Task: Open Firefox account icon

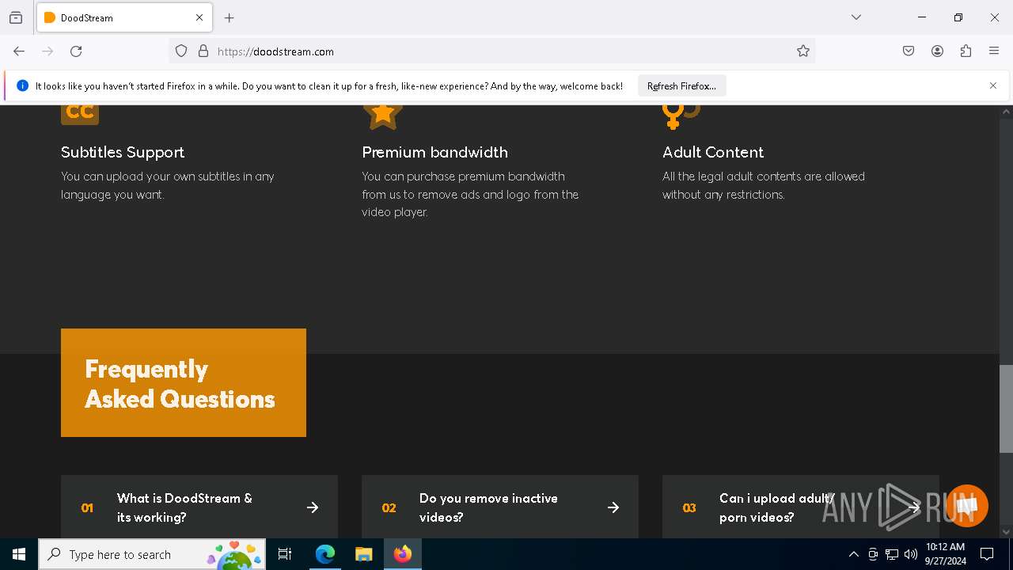Action: click(937, 51)
